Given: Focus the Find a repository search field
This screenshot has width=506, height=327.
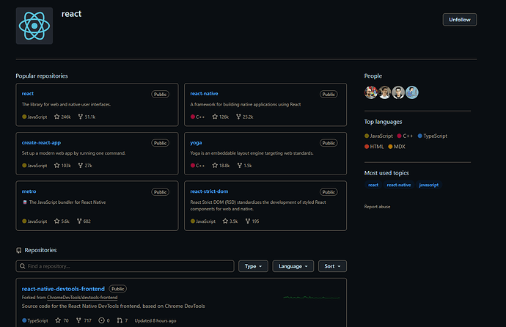Looking at the screenshot, I should pos(125,266).
